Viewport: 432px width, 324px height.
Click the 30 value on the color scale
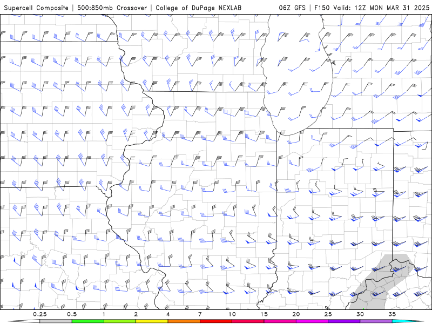tap(360, 314)
